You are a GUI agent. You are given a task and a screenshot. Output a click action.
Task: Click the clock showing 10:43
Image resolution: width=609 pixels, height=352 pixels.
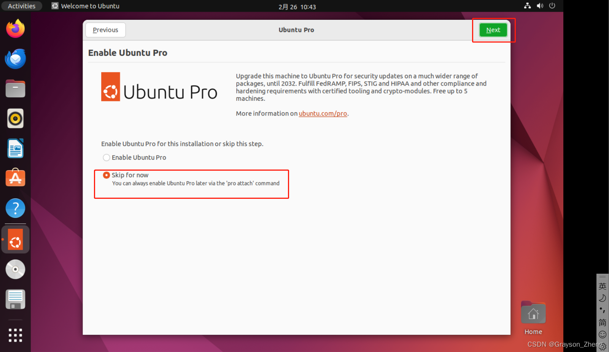point(297,7)
